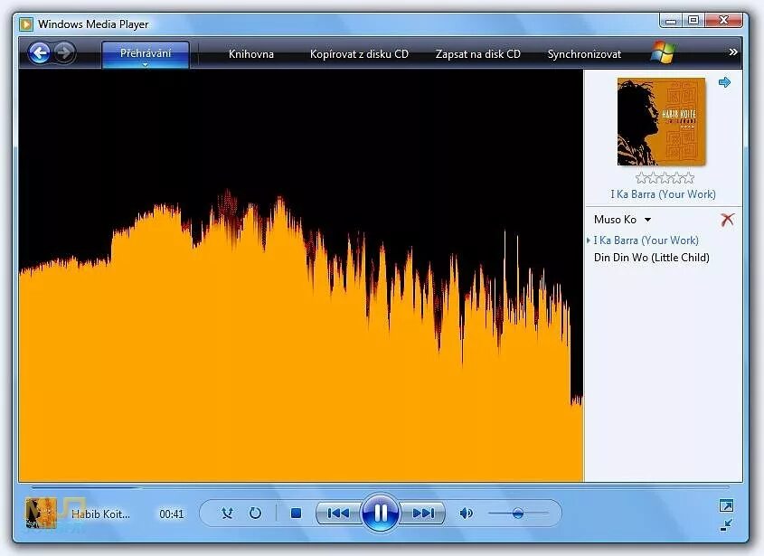Viewport: 764px width, 556px height.
Task: Click the Habib Koit... artist label
Action: [101, 514]
